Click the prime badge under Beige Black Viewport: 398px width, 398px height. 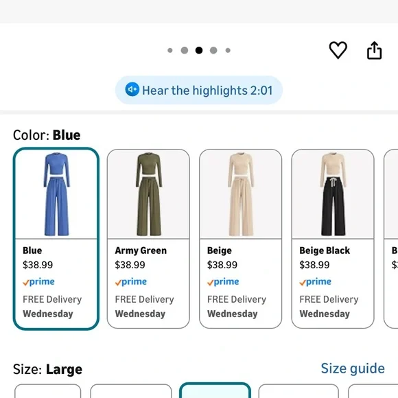pos(315,282)
